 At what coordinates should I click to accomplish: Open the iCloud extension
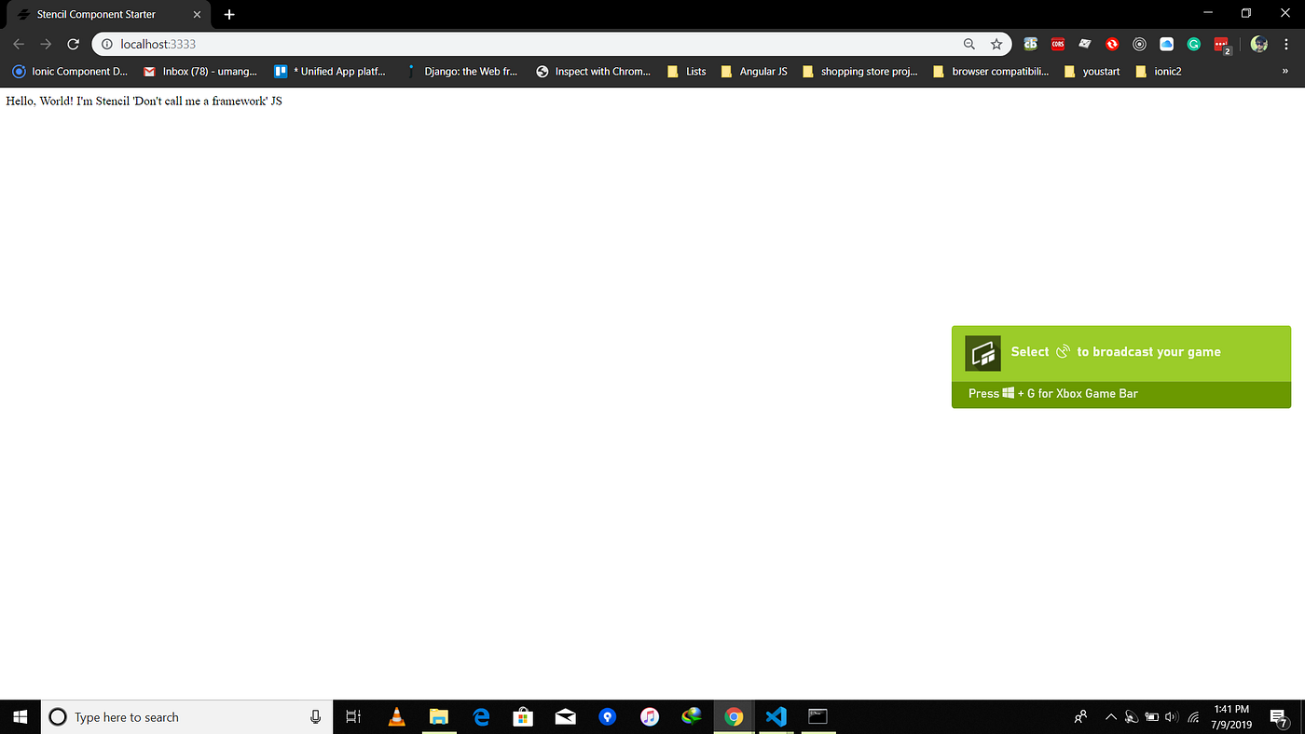(x=1166, y=44)
